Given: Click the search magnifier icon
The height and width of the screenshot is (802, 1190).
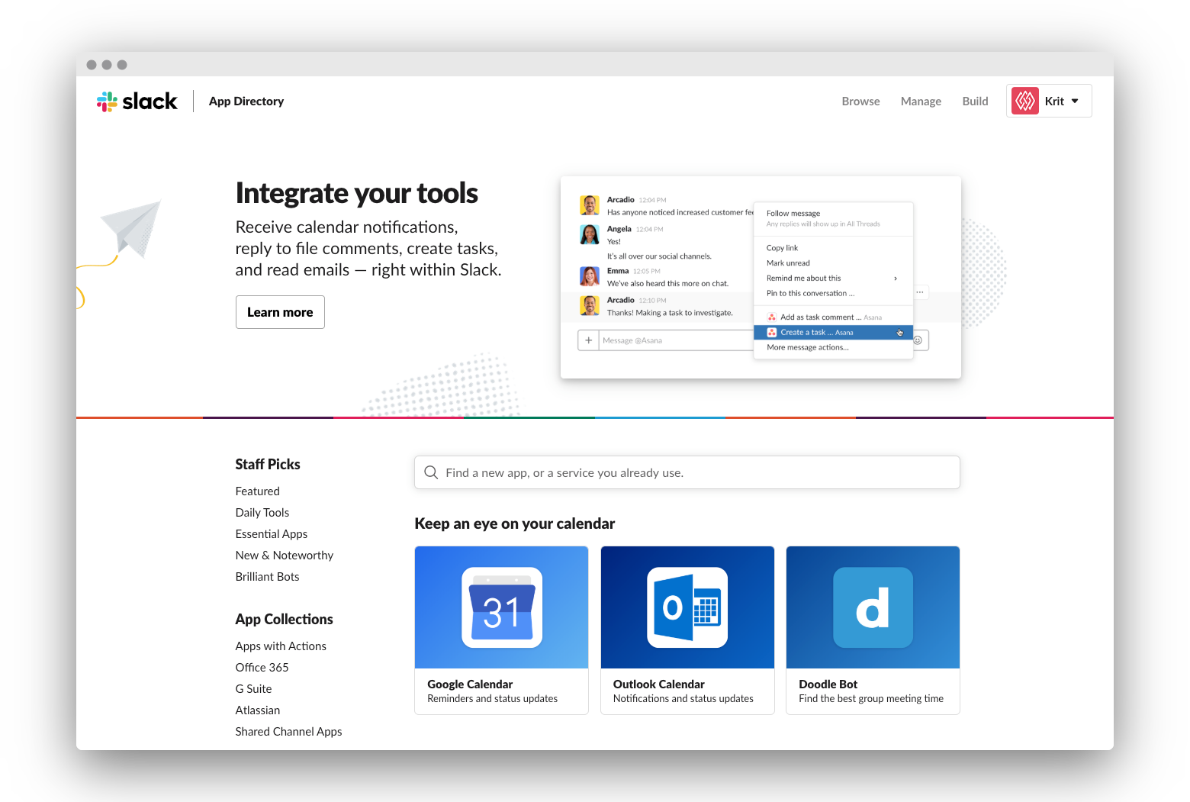Looking at the screenshot, I should [x=431, y=472].
